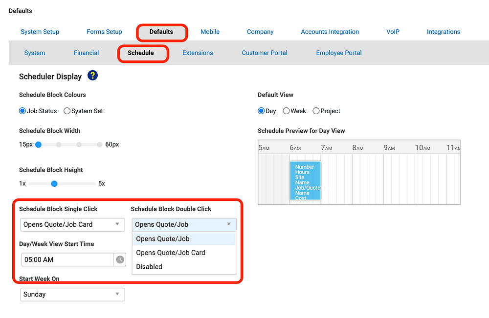Open the Accounts Integration tab
489x318 pixels.
click(x=330, y=32)
